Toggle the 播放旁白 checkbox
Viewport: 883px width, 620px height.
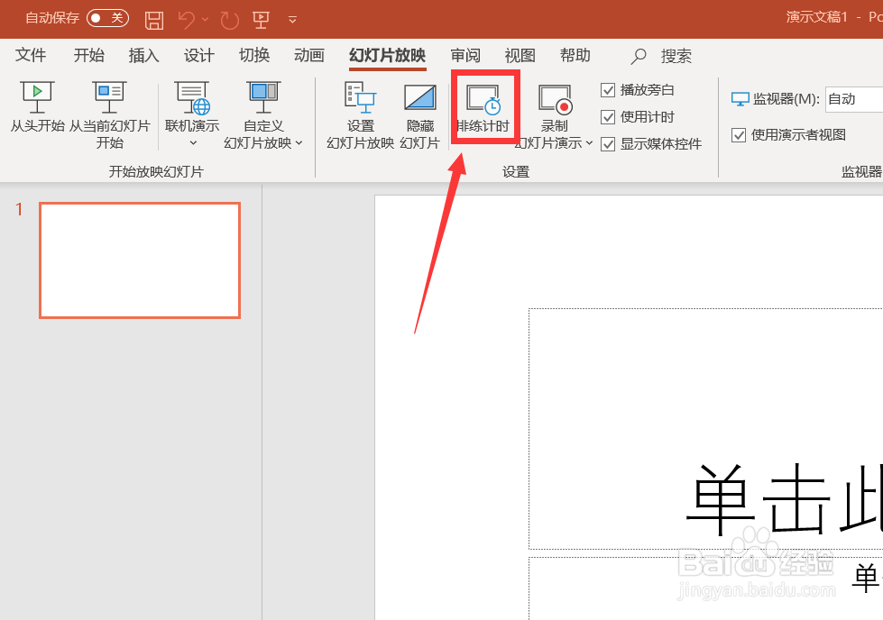[x=608, y=89]
